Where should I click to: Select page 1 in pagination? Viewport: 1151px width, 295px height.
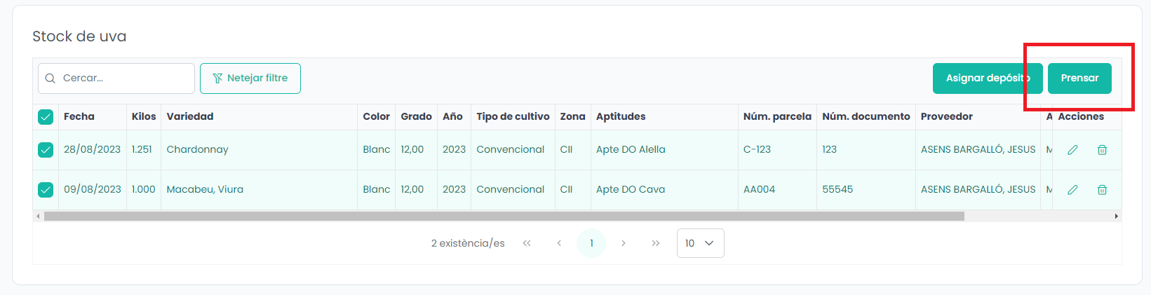coord(591,243)
